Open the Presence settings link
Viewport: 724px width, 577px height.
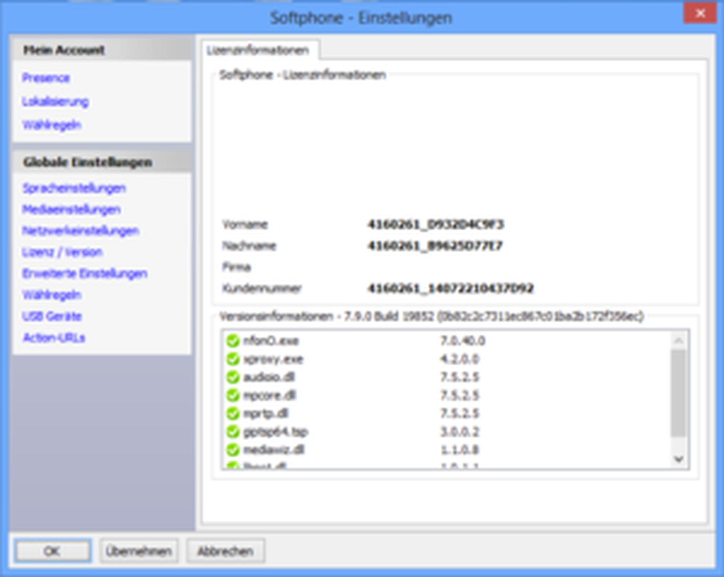pos(46,78)
